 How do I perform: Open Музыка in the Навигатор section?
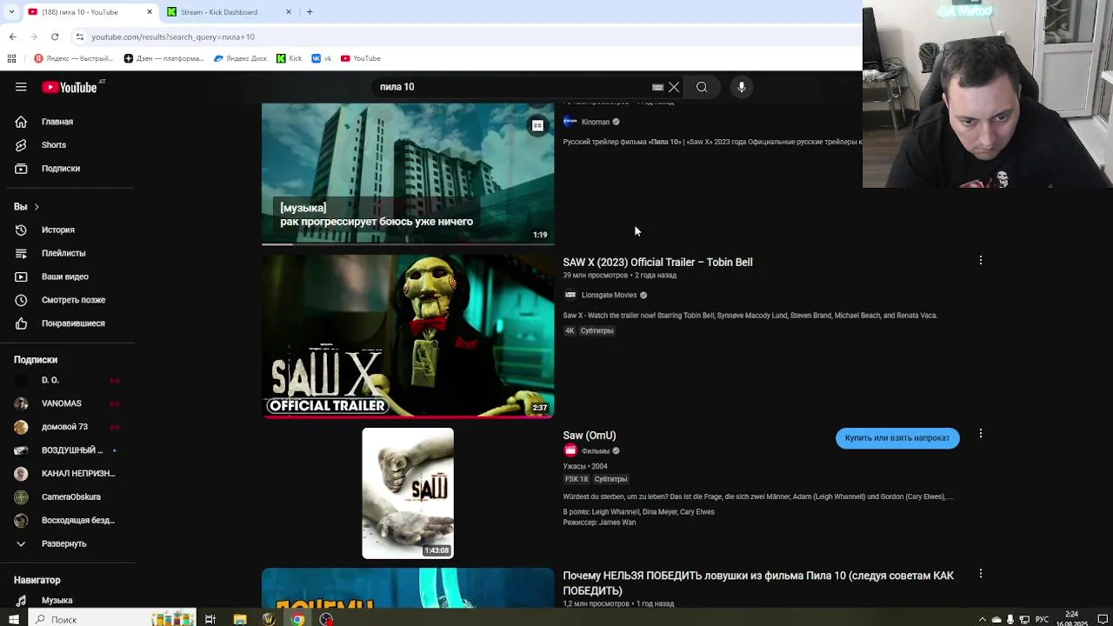(57, 600)
